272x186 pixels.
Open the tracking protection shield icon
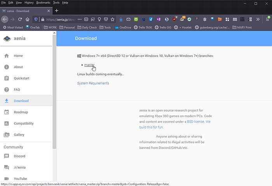pos(36,19)
